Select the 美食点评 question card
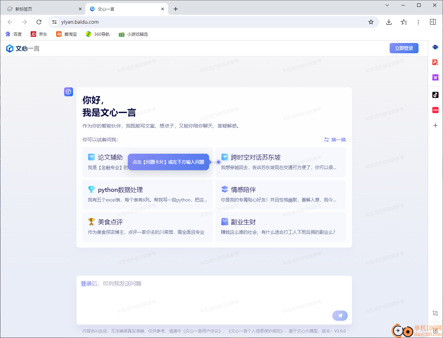Viewport: 443px width, 338px height. [147, 227]
